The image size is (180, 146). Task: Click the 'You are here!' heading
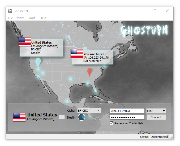93,54
